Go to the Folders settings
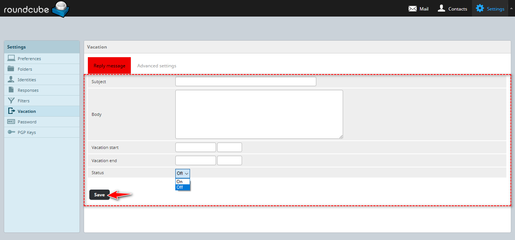Screen dimensions: 515x240 (x=42, y=69)
